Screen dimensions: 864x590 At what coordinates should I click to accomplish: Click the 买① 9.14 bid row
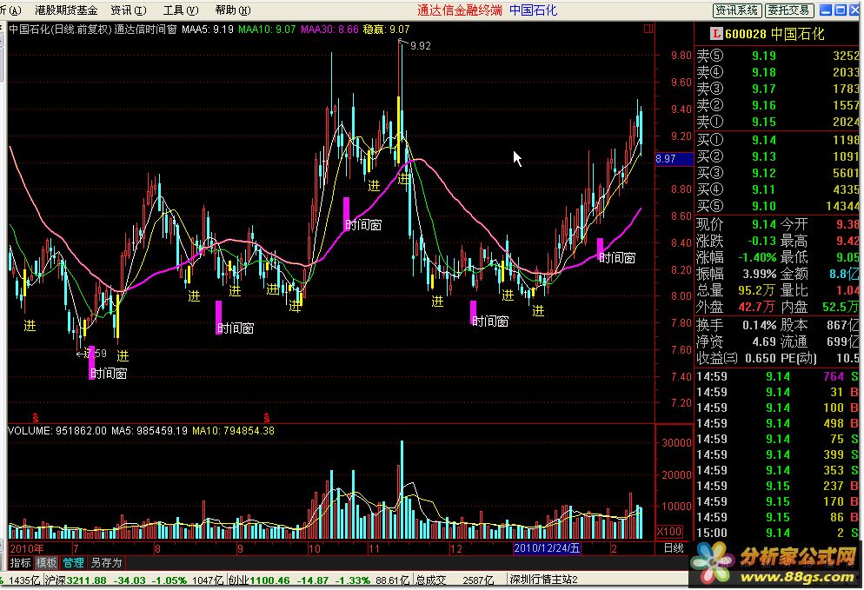[777, 140]
